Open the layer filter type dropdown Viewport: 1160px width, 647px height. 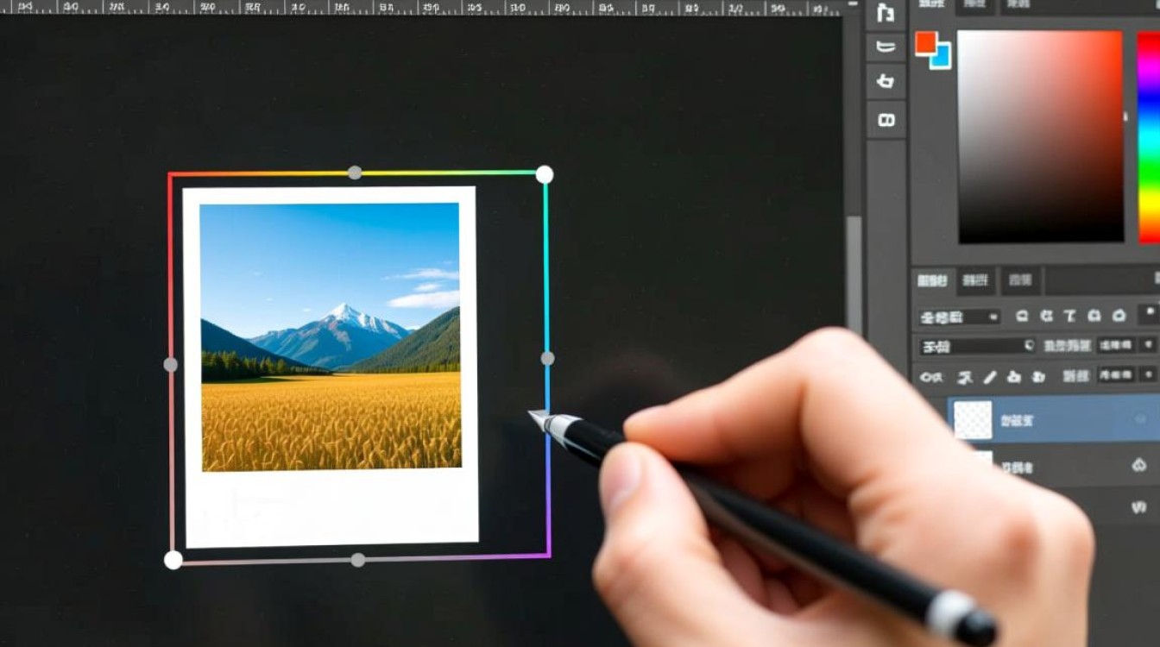click(958, 317)
